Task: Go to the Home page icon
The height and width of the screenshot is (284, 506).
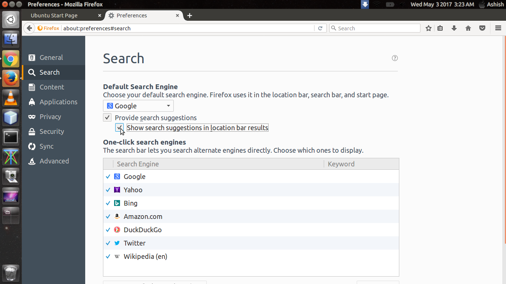Action: [468, 28]
